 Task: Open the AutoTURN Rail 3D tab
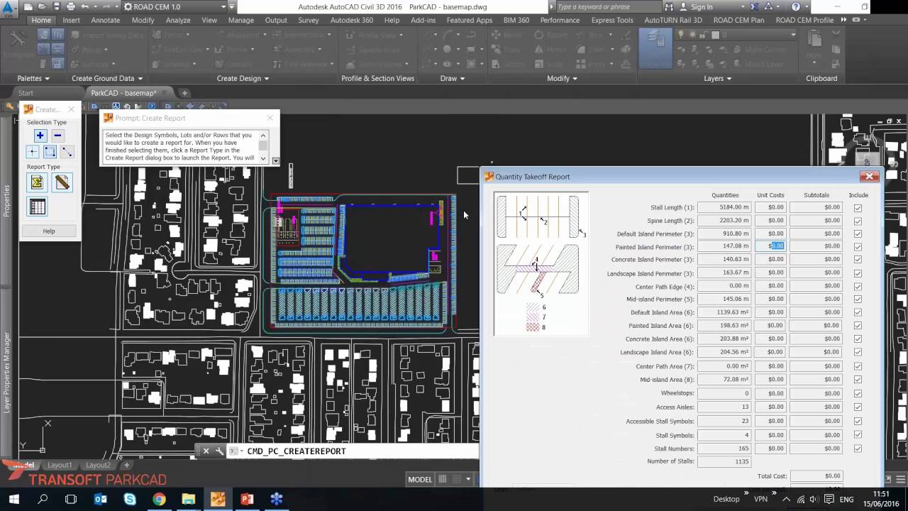pos(673,20)
